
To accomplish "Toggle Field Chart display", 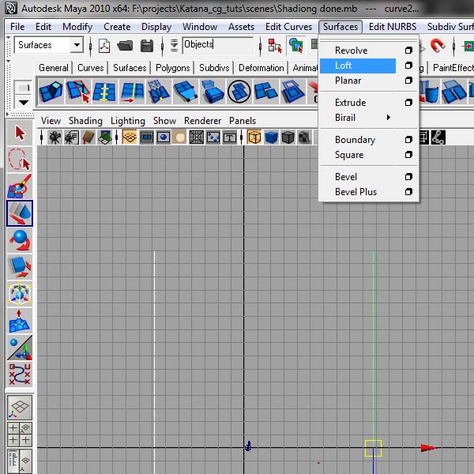I will (197, 137).
